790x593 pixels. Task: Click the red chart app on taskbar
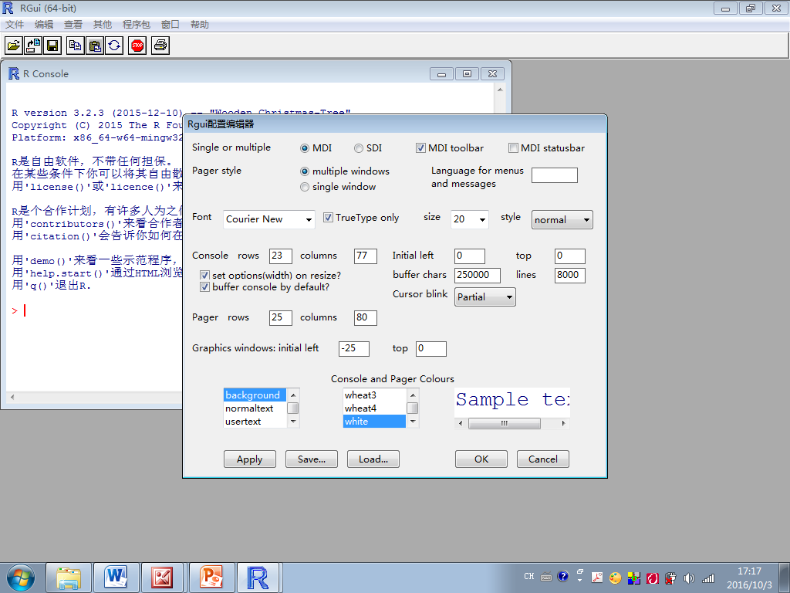[163, 578]
